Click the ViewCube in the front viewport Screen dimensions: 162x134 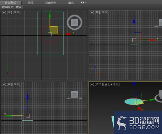coord(160,22)
